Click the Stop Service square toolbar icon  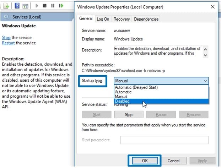pos(45,6)
